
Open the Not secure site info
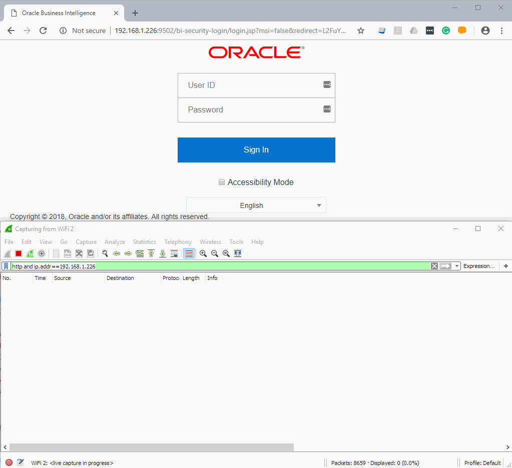[83, 30]
